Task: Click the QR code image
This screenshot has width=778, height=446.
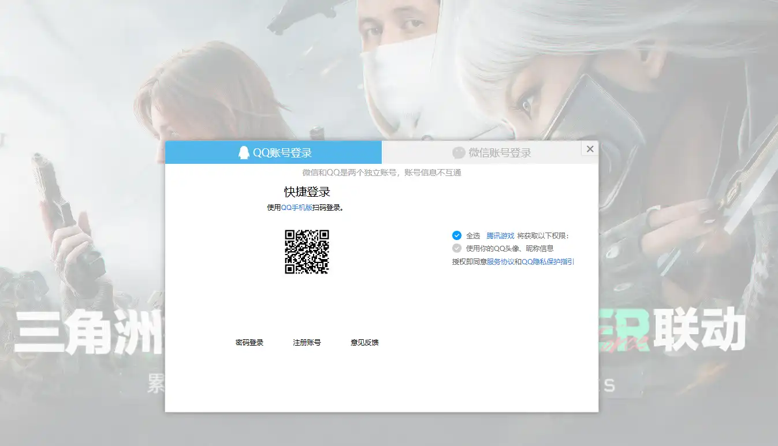Action: tap(307, 252)
